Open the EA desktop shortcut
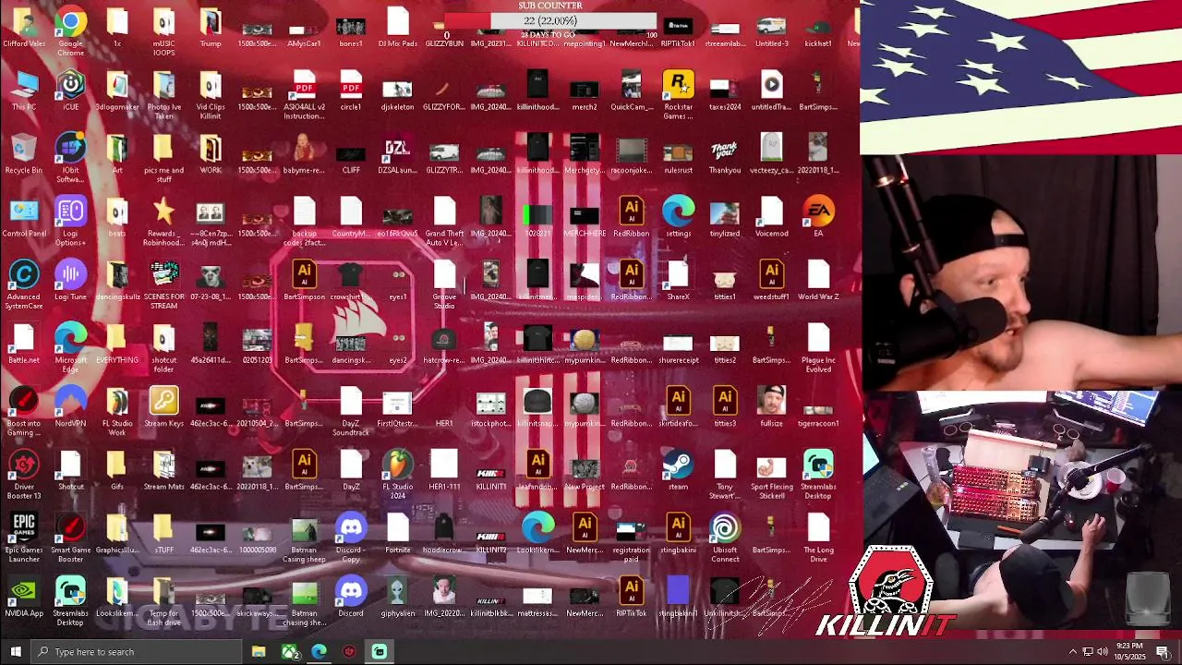1182x665 pixels. click(x=818, y=218)
